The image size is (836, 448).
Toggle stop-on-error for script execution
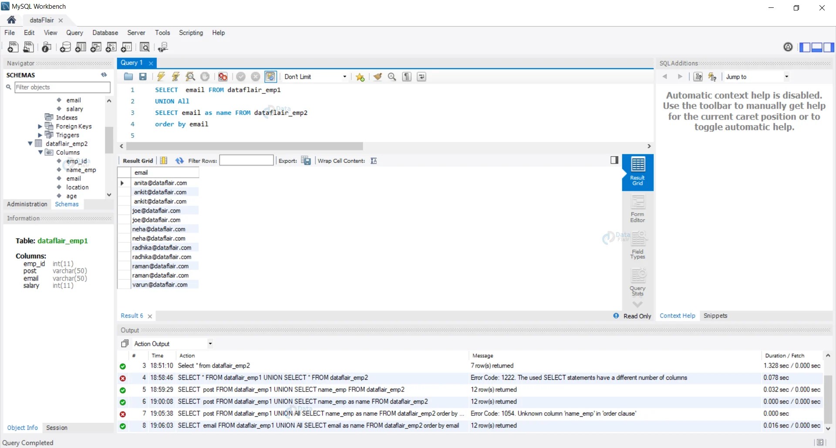223,77
